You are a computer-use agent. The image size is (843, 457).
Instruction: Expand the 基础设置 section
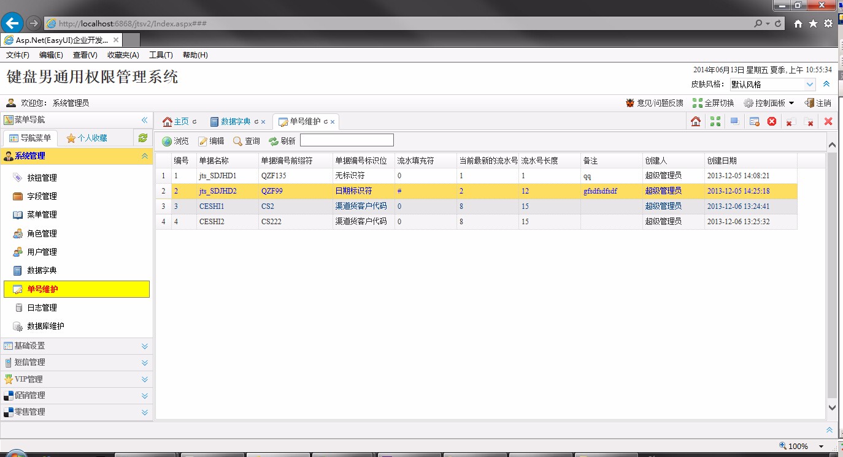tap(37, 345)
